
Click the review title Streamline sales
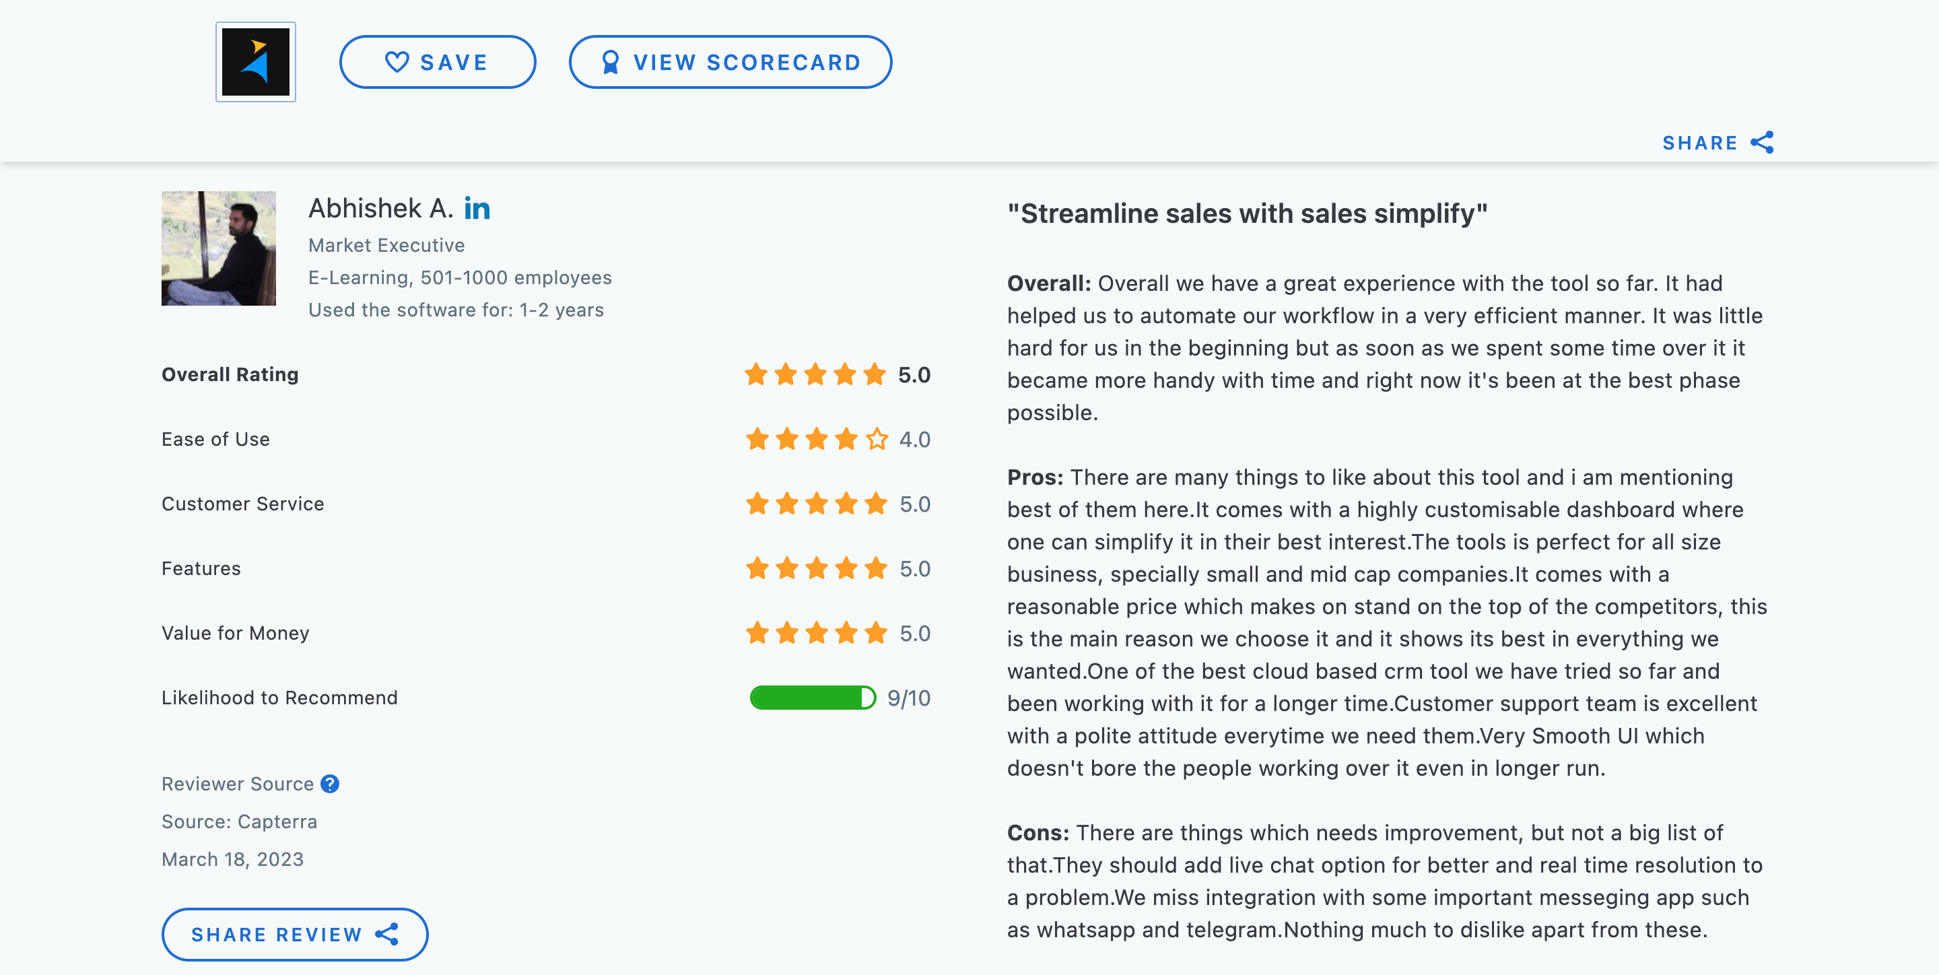[1246, 214]
